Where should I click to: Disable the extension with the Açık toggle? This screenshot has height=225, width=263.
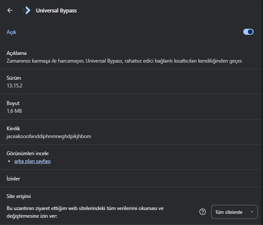click(248, 32)
